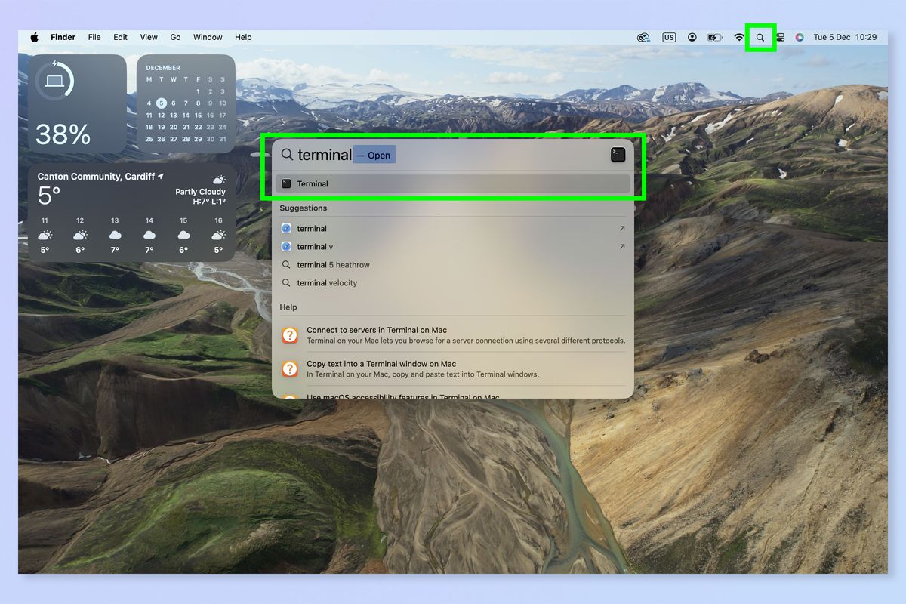Open the Window menu in the menu bar

tap(208, 37)
